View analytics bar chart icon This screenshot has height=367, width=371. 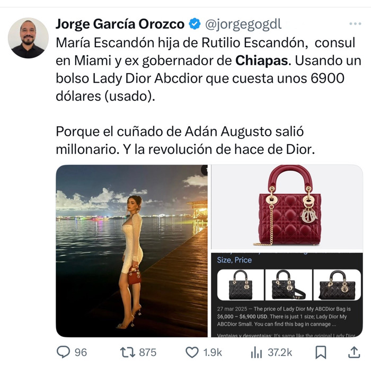pos(256,352)
